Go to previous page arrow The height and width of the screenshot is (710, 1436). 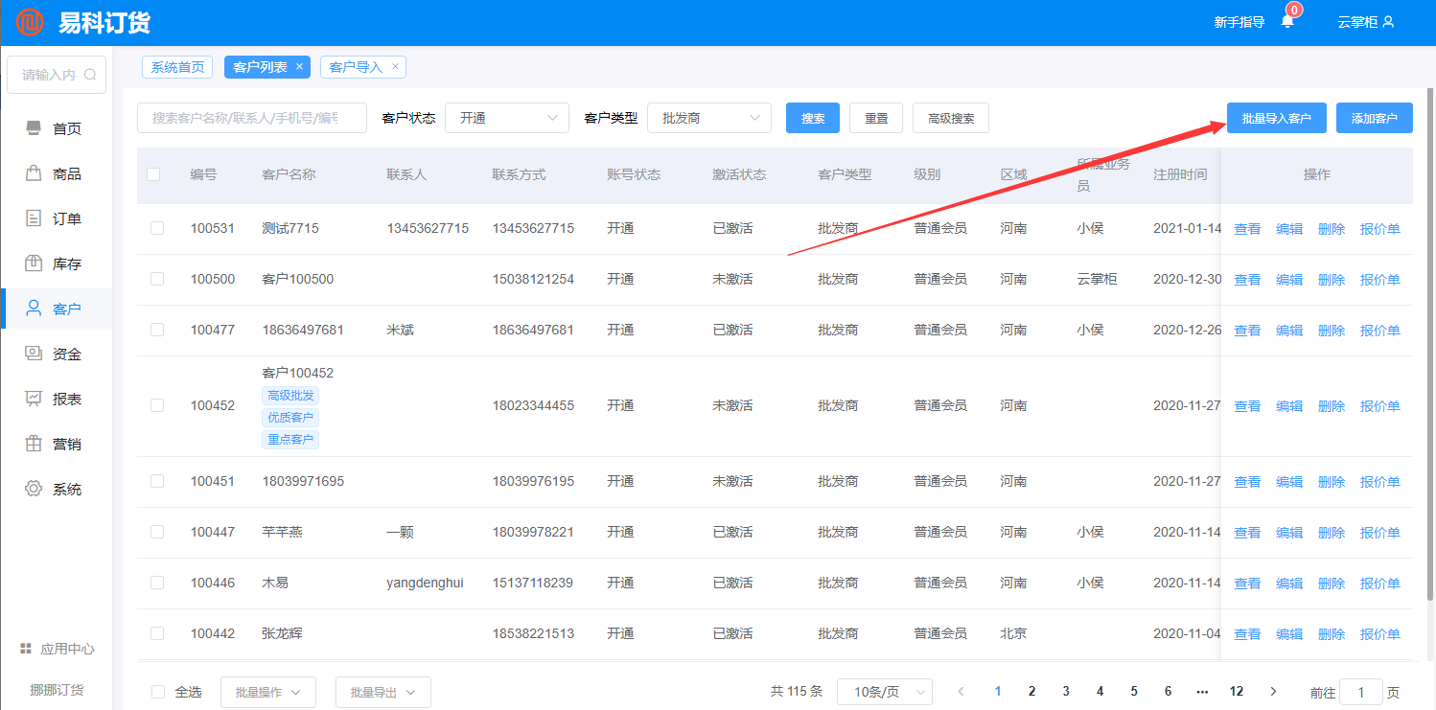[961, 691]
